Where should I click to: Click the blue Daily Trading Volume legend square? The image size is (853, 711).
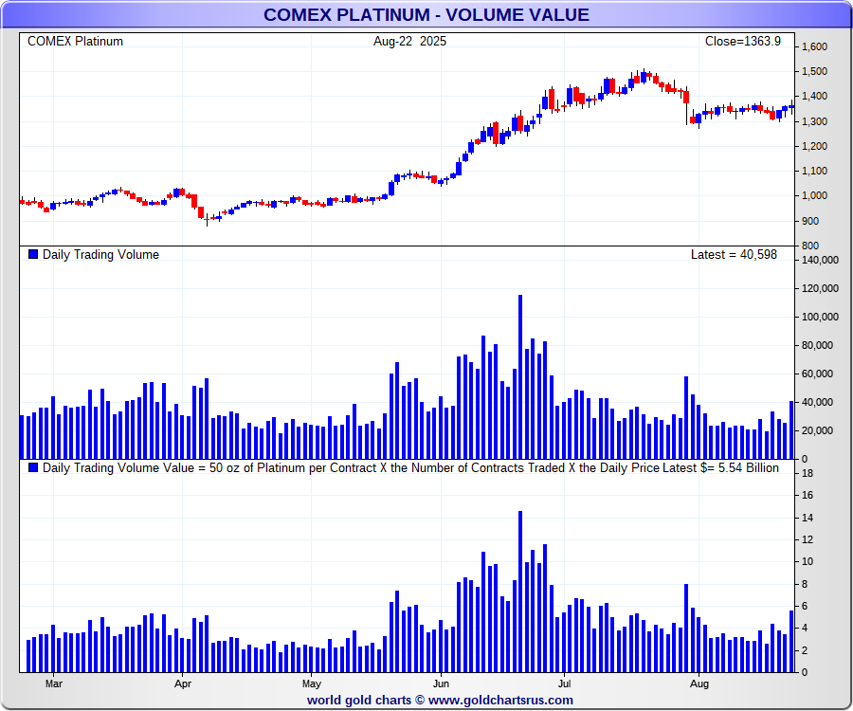pos(34,255)
